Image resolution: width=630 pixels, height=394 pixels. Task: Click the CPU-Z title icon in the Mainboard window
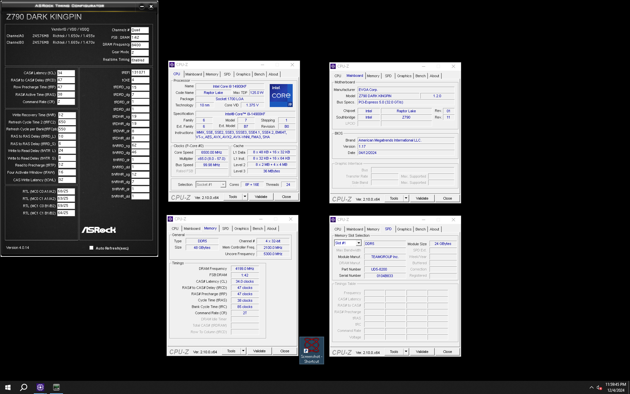pyautogui.click(x=333, y=66)
